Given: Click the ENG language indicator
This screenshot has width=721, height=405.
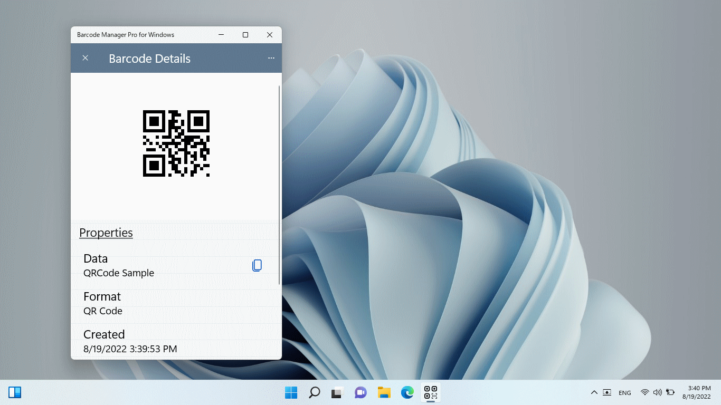Looking at the screenshot, I should tap(625, 393).
